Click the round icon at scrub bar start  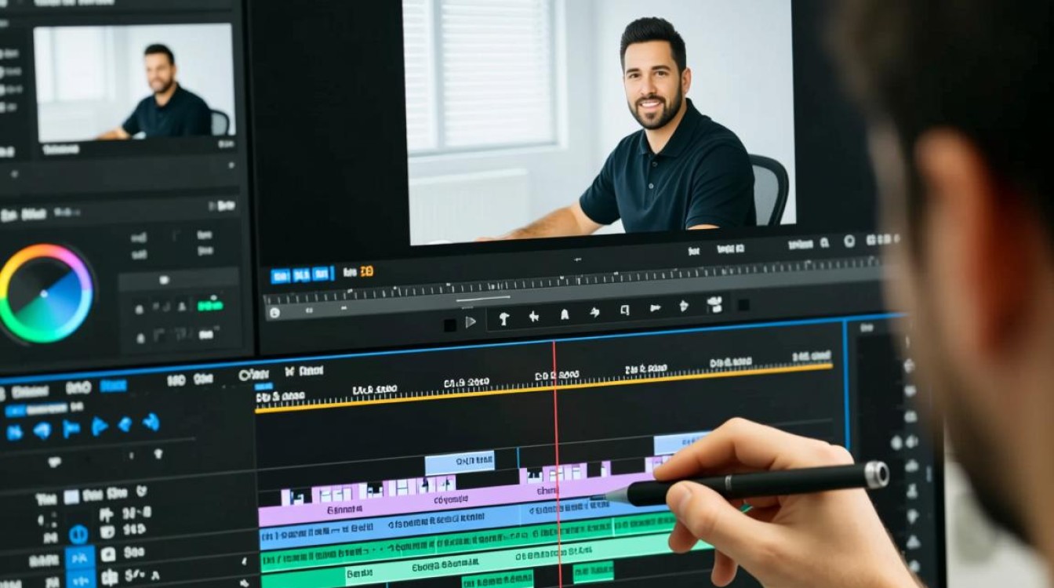click(x=274, y=312)
